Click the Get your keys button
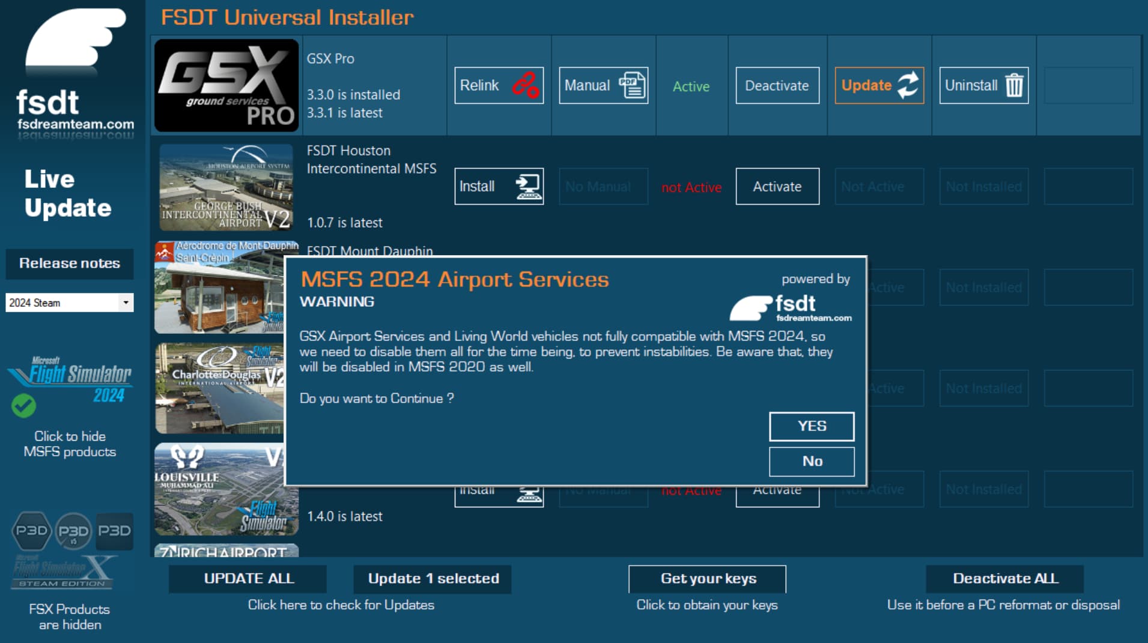Viewport: 1148px width, 643px height. tap(707, 579)
